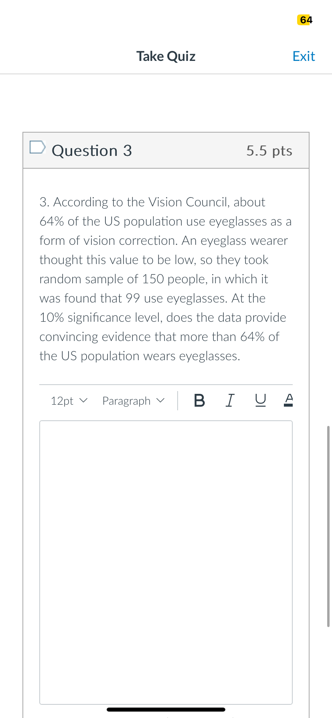Toggle italic formatting for your answer
Viewport: 332px width, 718px height.
[x=230, y=400]
